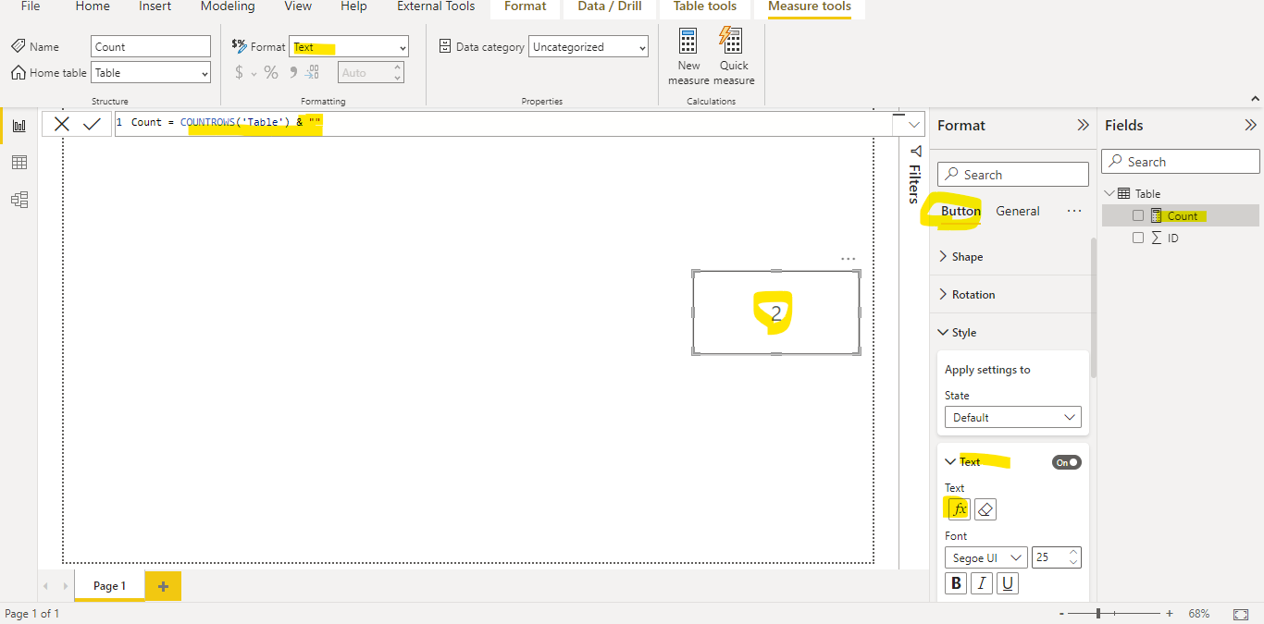Click the font size stepper
This screenshot has height=624, width=1264.
click(1073, 557)
